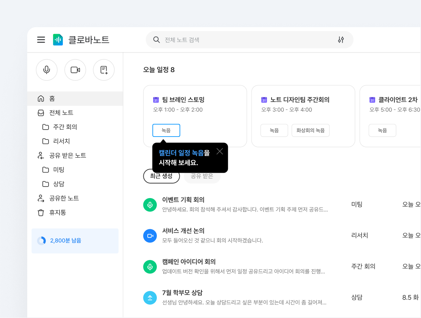Click the 녹음 button on 팀 브레인 스토밍
The width and height of the screenshot is (421, 318).
[166, 130]
